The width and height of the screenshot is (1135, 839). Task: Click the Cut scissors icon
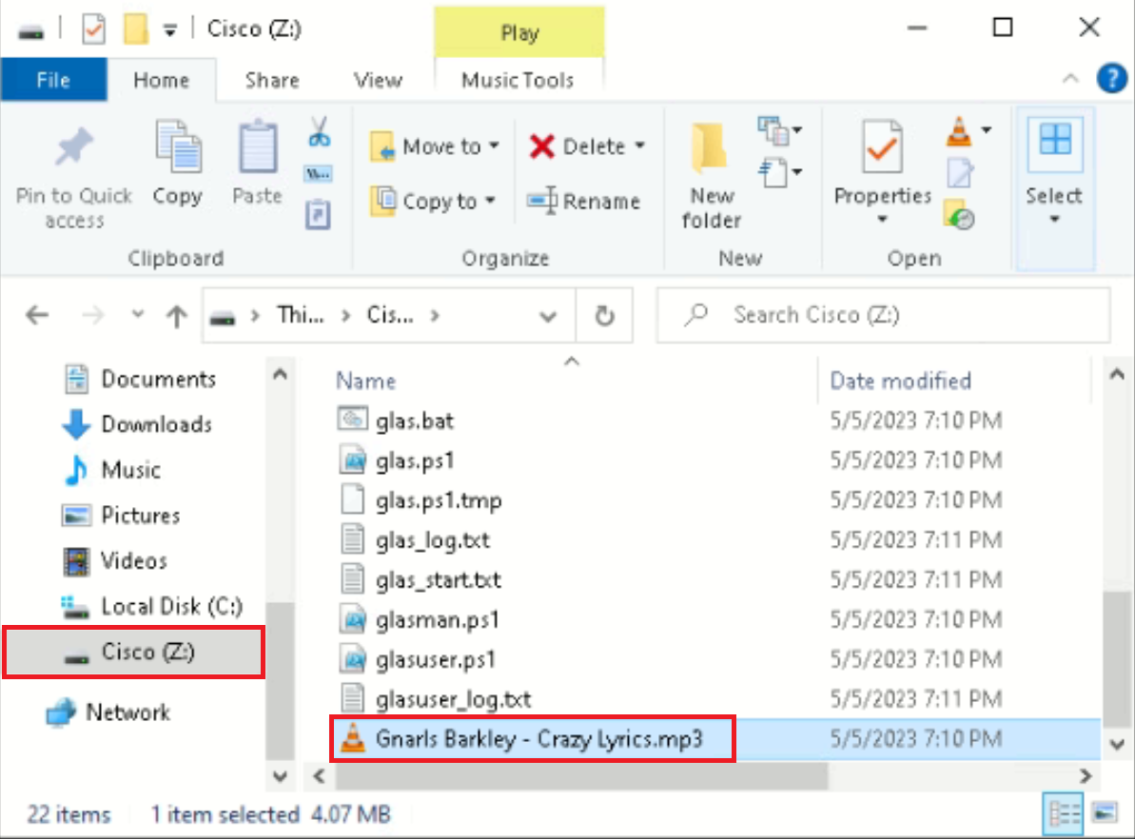(319, 131)
